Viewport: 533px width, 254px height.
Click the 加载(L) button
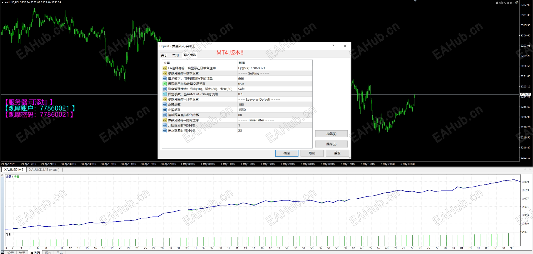coord(331,134)
